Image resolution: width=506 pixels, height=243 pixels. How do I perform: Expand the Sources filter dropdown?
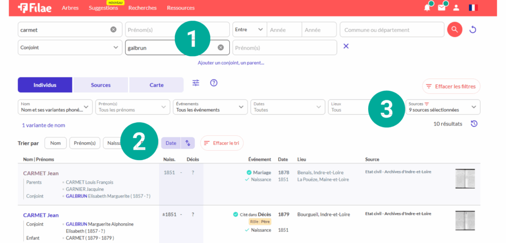point(443,107)
